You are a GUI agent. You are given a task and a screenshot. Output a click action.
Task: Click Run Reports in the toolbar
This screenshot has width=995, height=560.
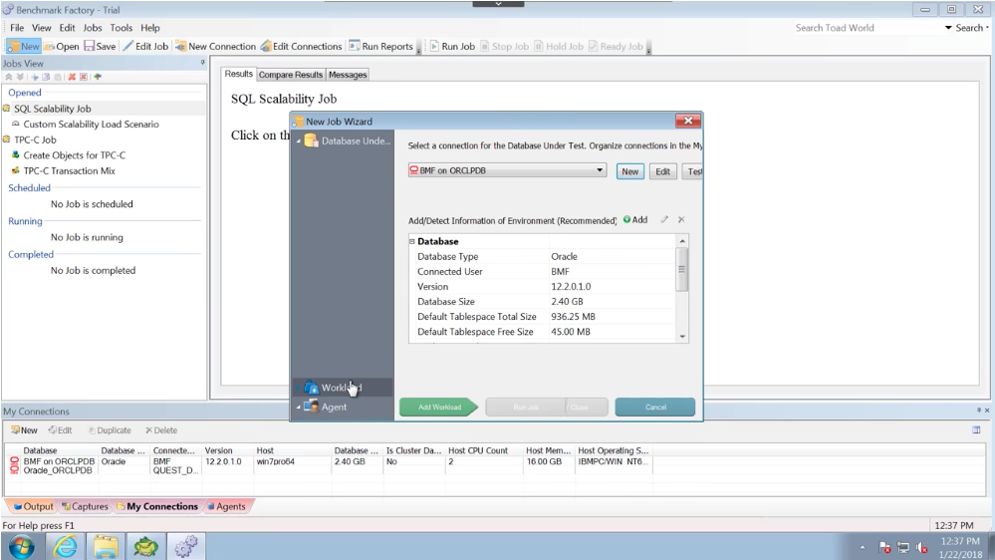click(355, 47)
